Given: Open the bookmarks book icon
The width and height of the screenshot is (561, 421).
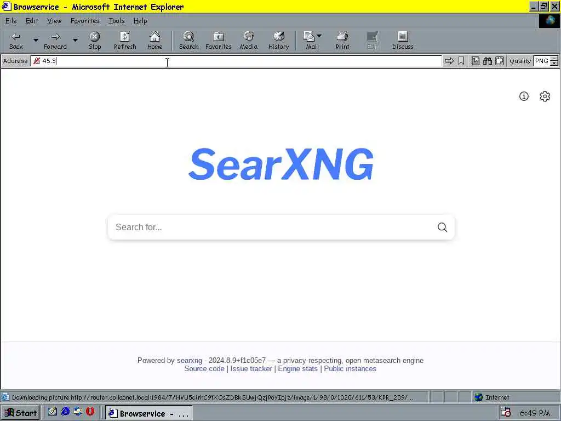Looking at the screenshot, I should pyautogui.click(x=475, y=61).
